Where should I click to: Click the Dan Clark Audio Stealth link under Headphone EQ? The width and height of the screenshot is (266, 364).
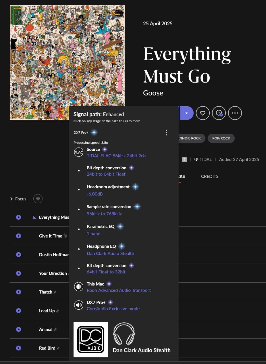[x=110, y=254]
